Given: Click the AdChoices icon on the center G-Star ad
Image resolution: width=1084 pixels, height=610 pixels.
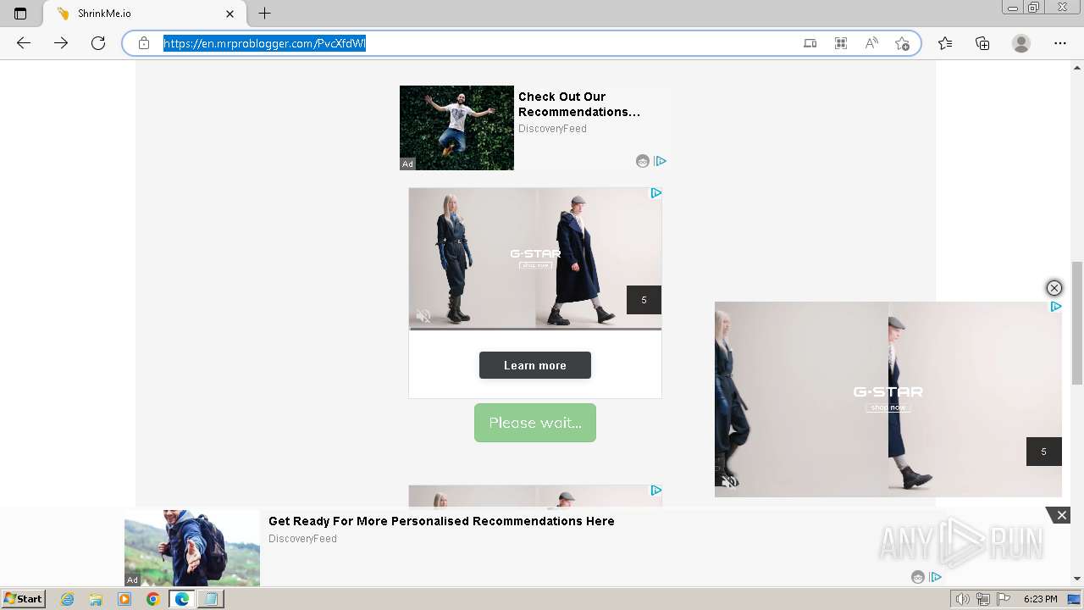Looking at the screenshot, I should point(655,193).
